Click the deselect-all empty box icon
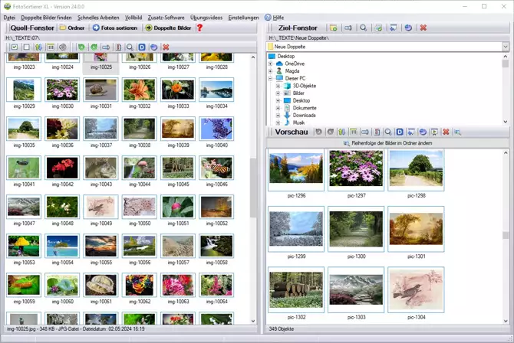Image resolution: width=514 pixels, height=343 pixels. click(26, 47)
